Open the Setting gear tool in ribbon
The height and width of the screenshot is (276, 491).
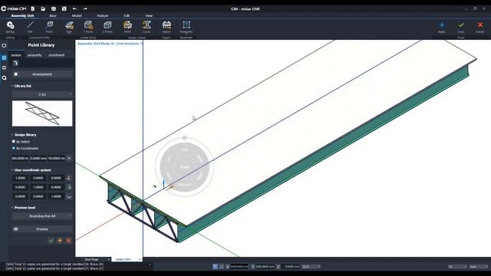coord(10,27)
